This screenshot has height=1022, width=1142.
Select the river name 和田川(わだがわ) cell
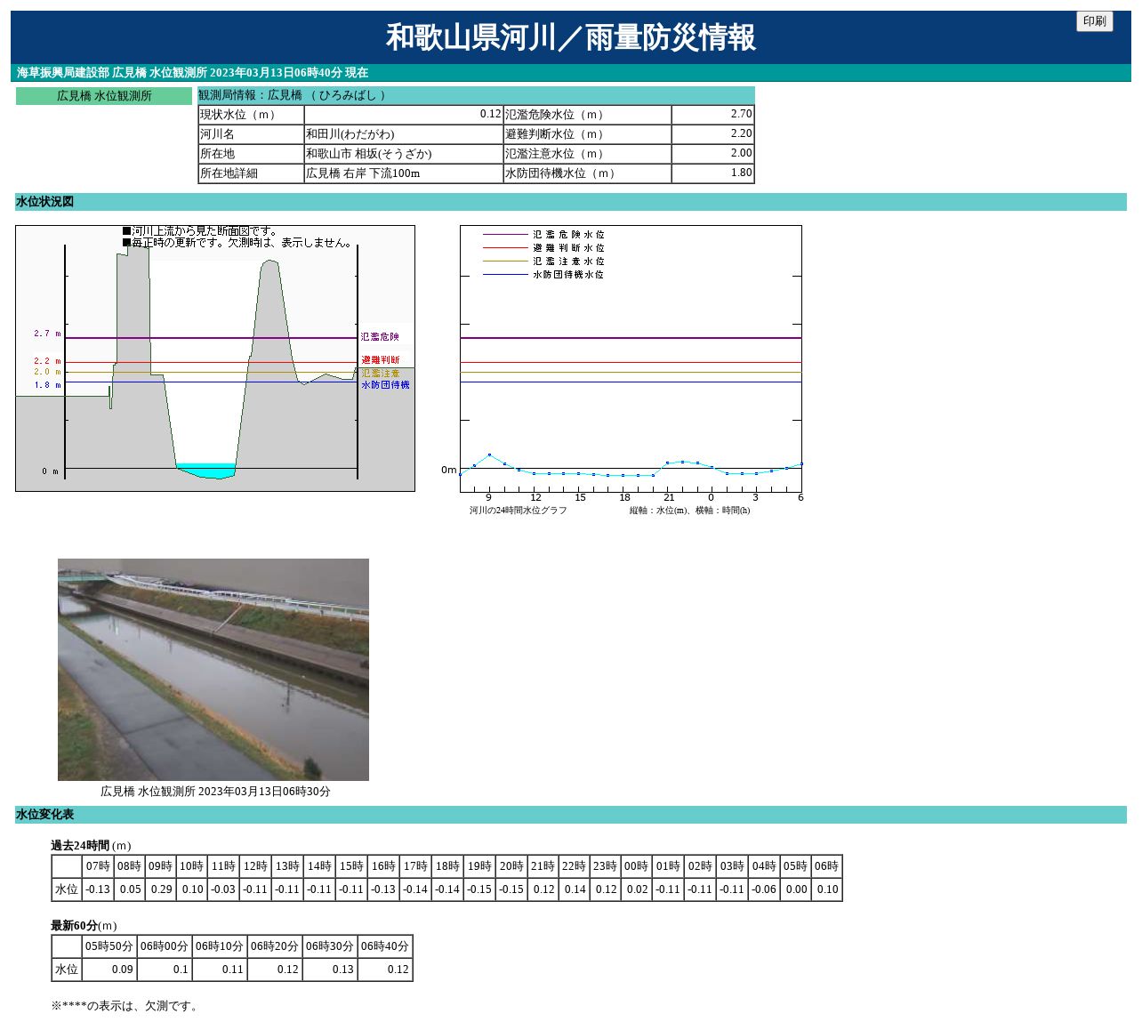click(x=403, y=134)
